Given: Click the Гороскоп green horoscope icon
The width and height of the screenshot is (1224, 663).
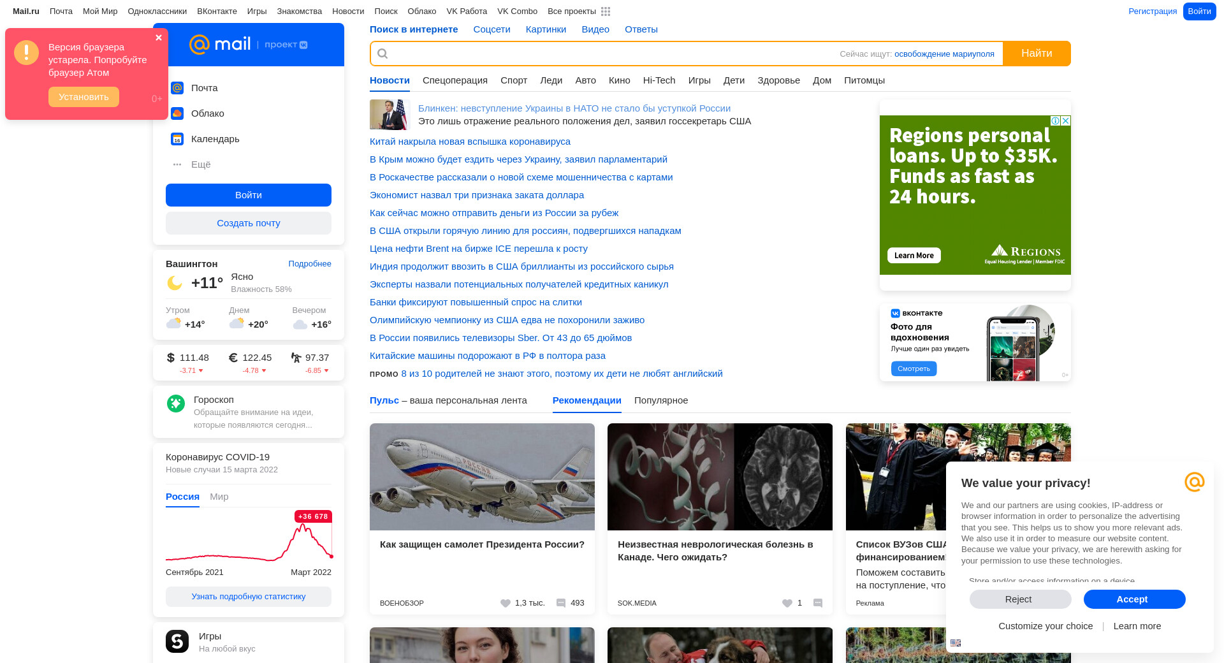Looking at the screenshot, I should [176, 404].
